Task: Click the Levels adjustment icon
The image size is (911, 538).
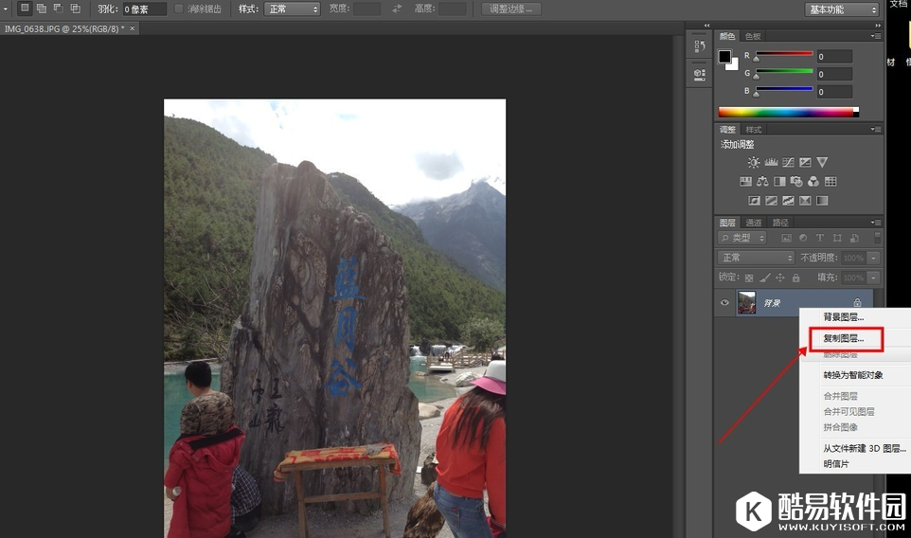Action: click(x=771, y=163)
